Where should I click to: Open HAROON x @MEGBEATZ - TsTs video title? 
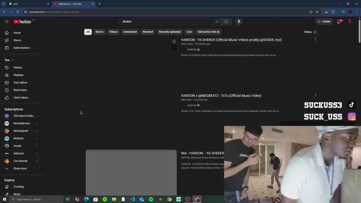pyautogui.click(x=221, y=96)
